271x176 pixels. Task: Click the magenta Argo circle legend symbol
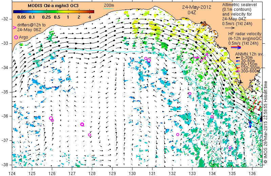point(16,37)
